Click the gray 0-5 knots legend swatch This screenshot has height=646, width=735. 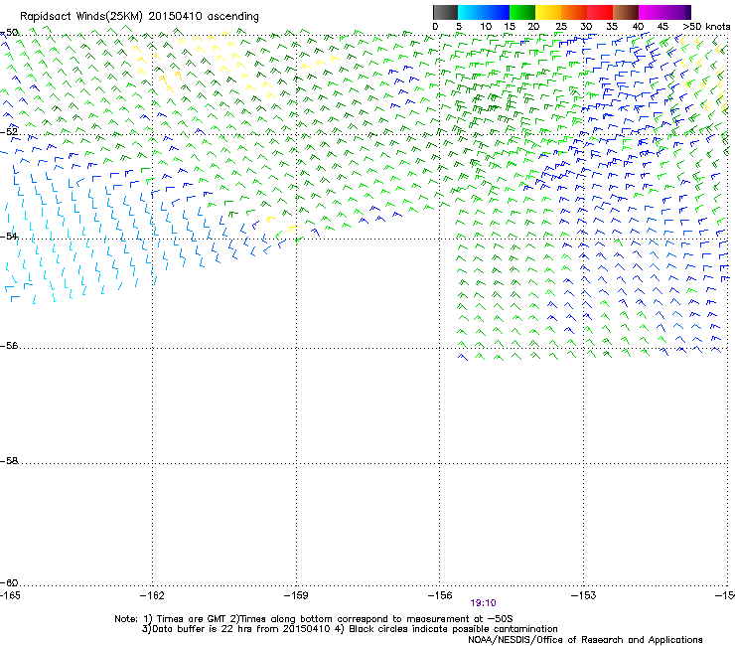pos(445,12)
